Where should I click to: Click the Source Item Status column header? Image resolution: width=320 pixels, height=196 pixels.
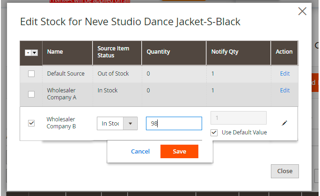coord(113,52)
